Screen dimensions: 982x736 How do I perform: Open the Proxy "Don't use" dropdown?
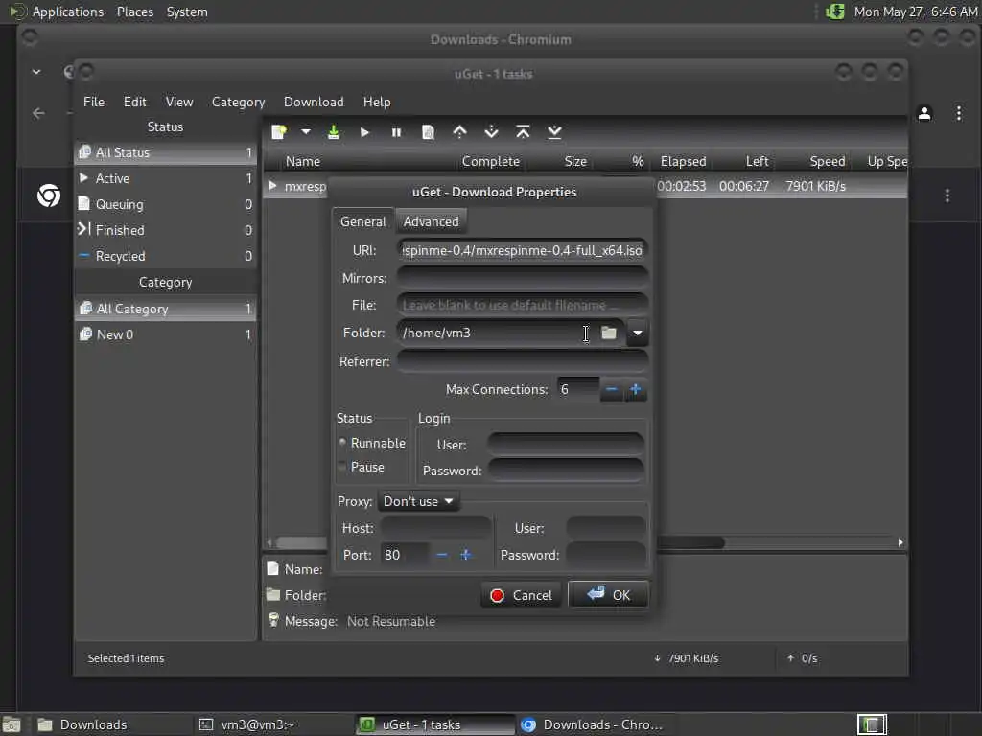pyautogui.click(x=418, y=501)
